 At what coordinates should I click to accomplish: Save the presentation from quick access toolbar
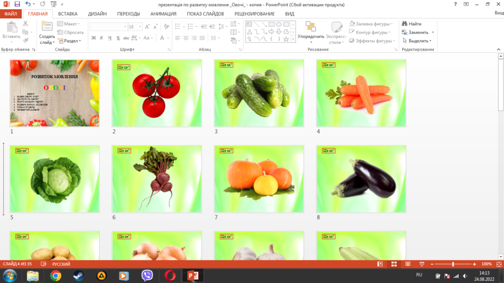(x=17, y=4)
